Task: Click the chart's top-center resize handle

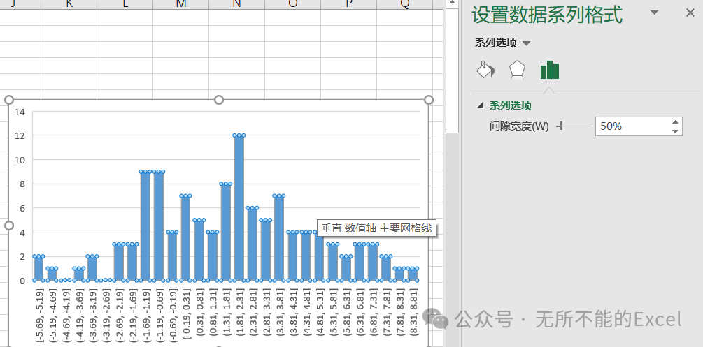Action: tap(219, 99)
